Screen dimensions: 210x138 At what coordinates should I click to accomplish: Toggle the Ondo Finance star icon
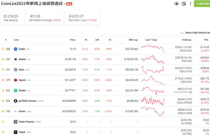[x=3, y=122]
